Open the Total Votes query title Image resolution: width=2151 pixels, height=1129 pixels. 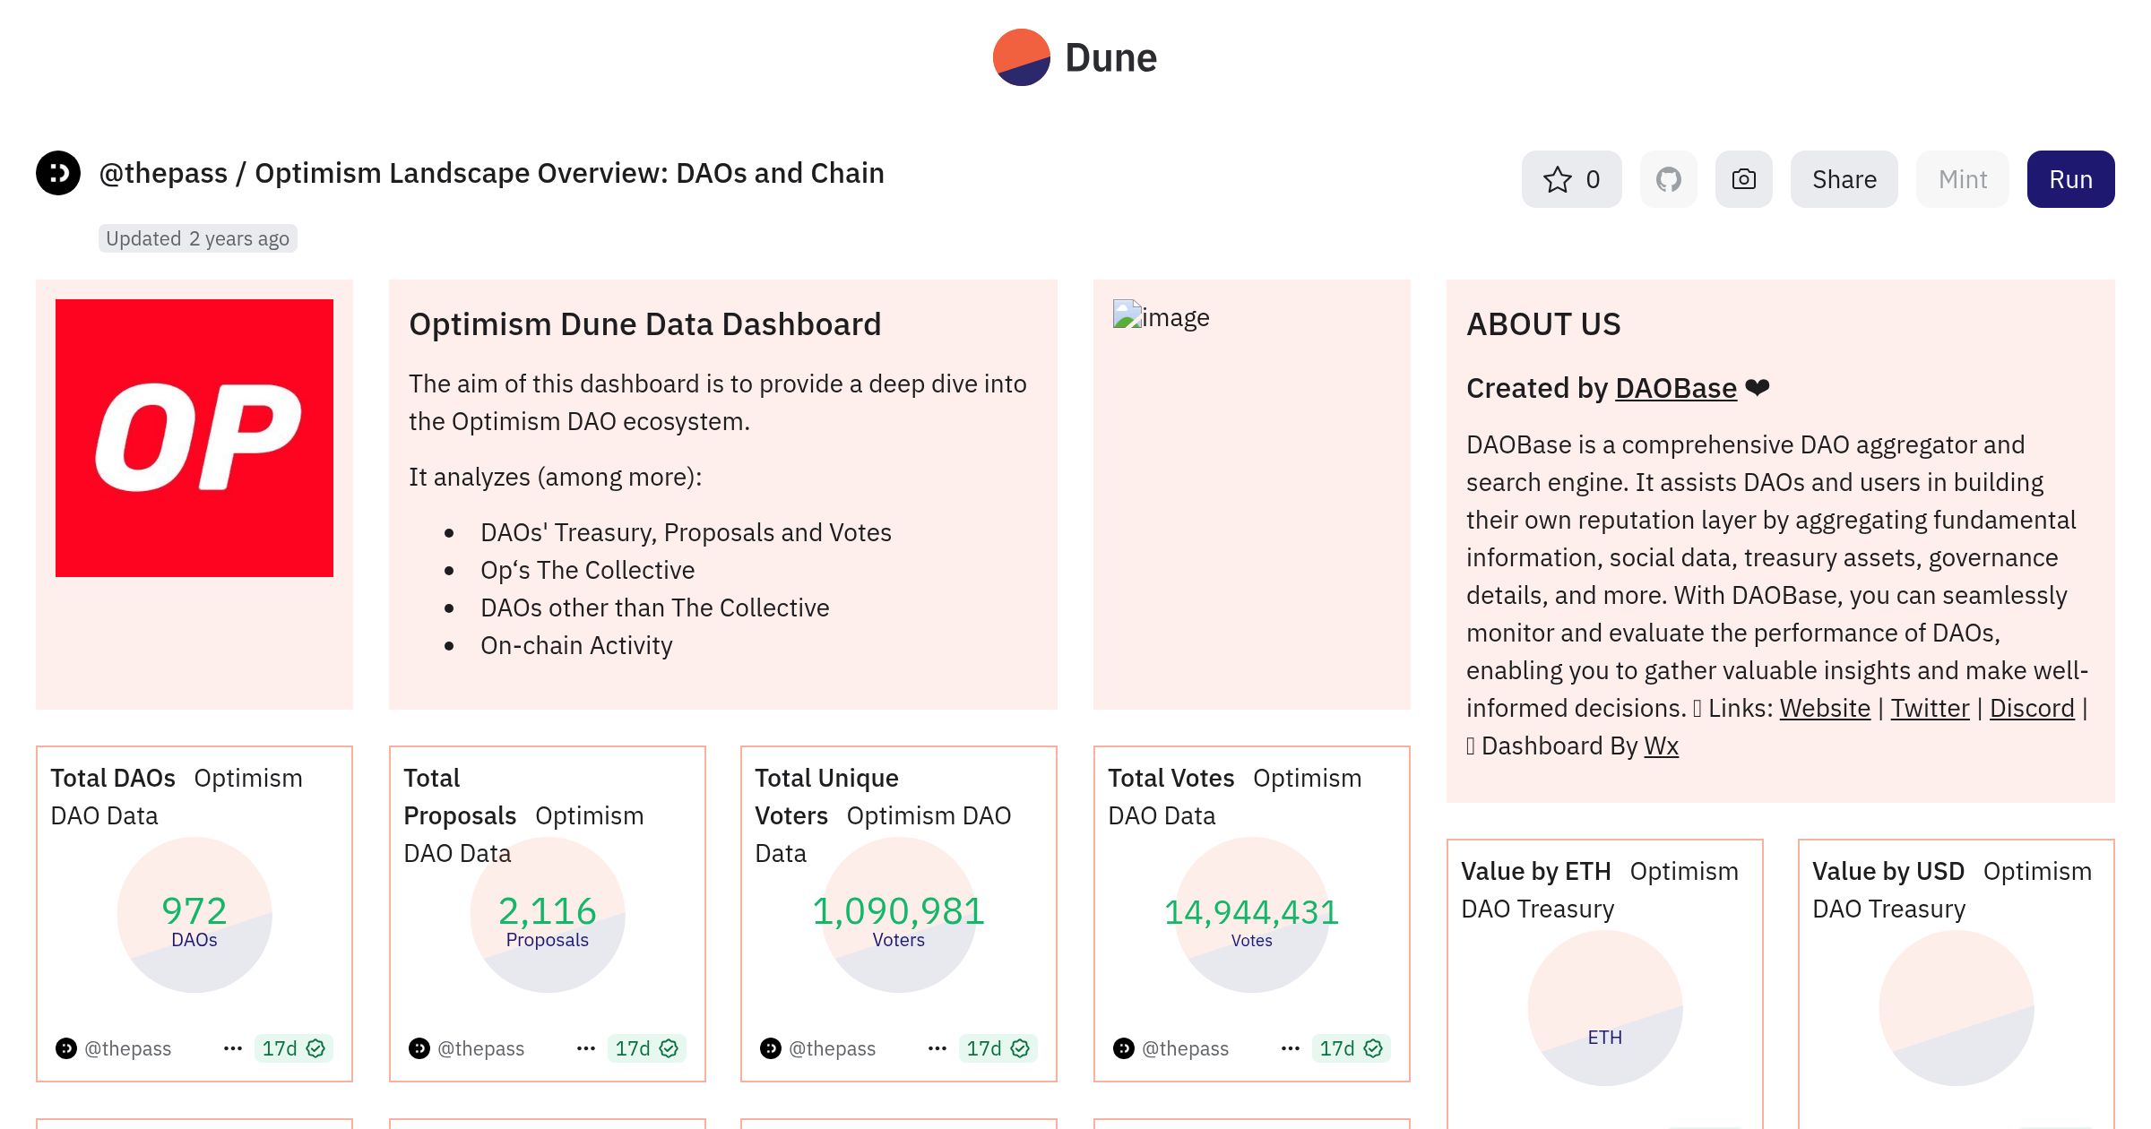coord(1171,778)
